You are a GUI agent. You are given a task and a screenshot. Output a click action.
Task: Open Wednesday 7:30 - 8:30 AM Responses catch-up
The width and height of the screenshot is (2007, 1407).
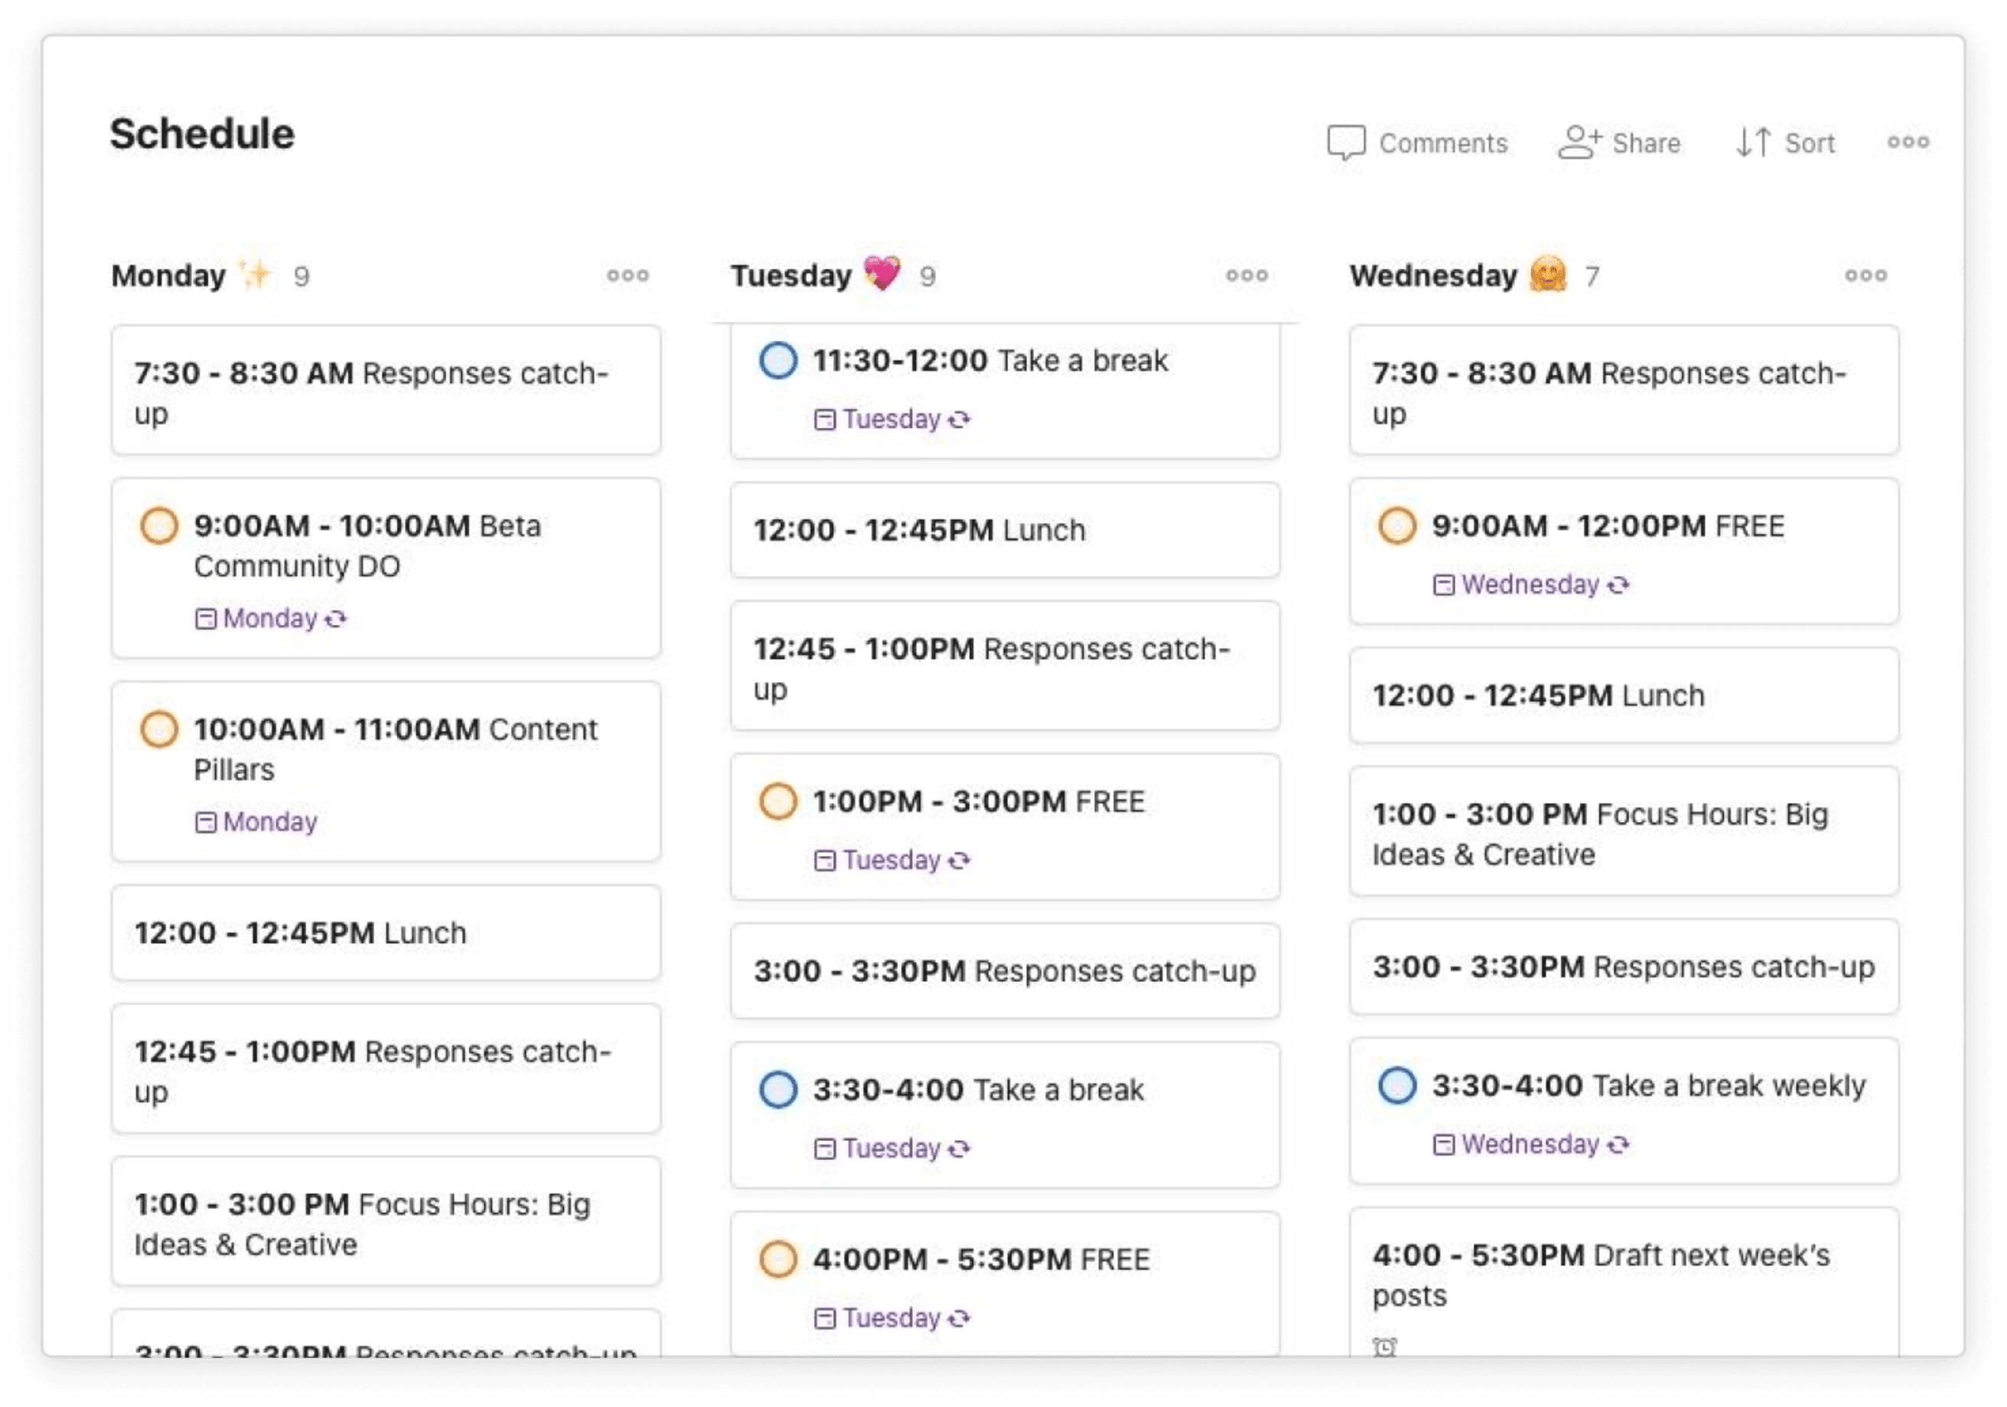click(x=1624, y=391)
